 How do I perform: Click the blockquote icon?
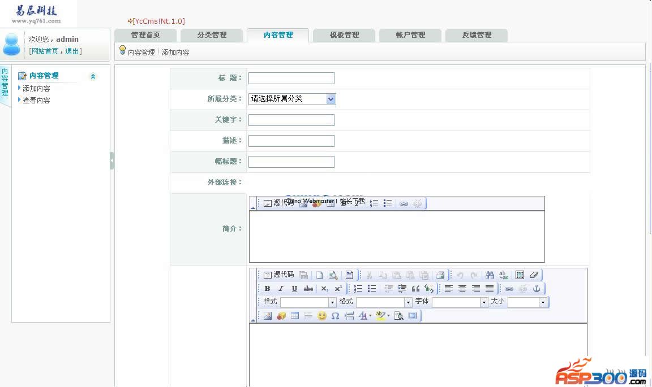415,289
